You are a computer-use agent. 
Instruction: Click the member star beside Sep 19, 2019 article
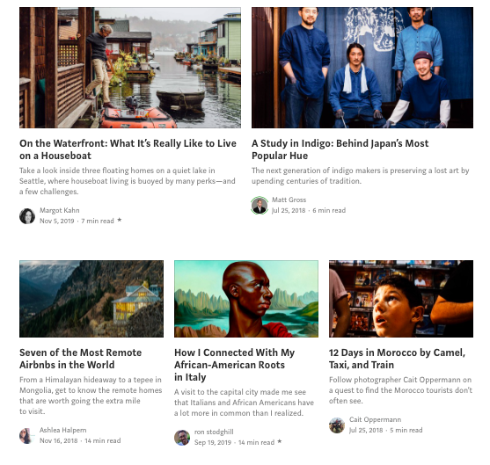click(x=280, y=441)
